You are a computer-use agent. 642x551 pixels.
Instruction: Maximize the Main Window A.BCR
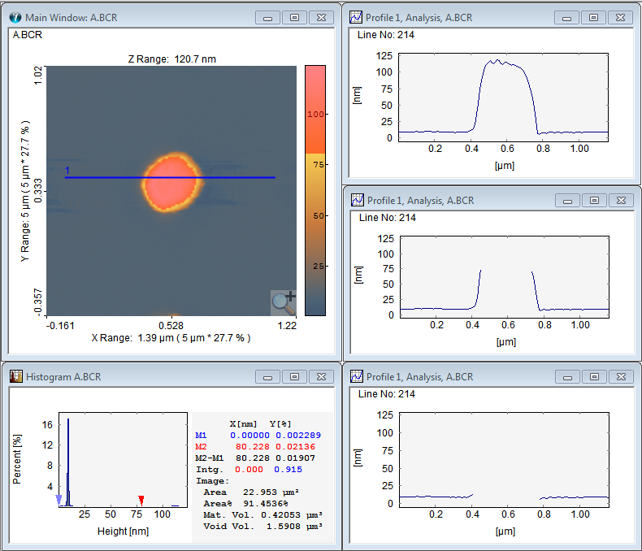(294, 18)
